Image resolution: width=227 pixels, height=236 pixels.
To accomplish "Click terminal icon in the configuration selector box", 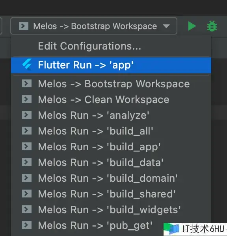I will pos(24,26).
